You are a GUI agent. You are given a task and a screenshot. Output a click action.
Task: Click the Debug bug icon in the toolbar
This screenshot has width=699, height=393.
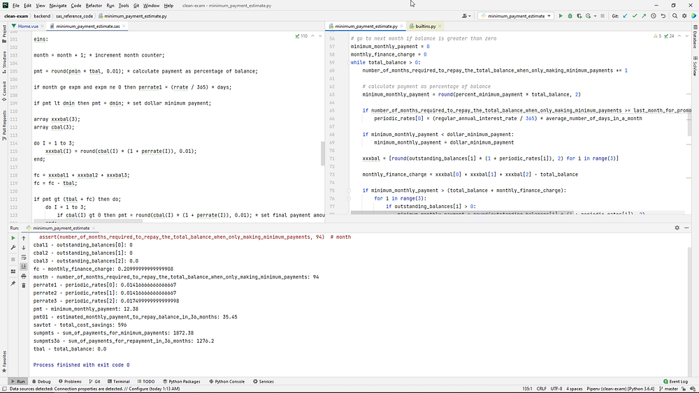(x=570, y=15)
